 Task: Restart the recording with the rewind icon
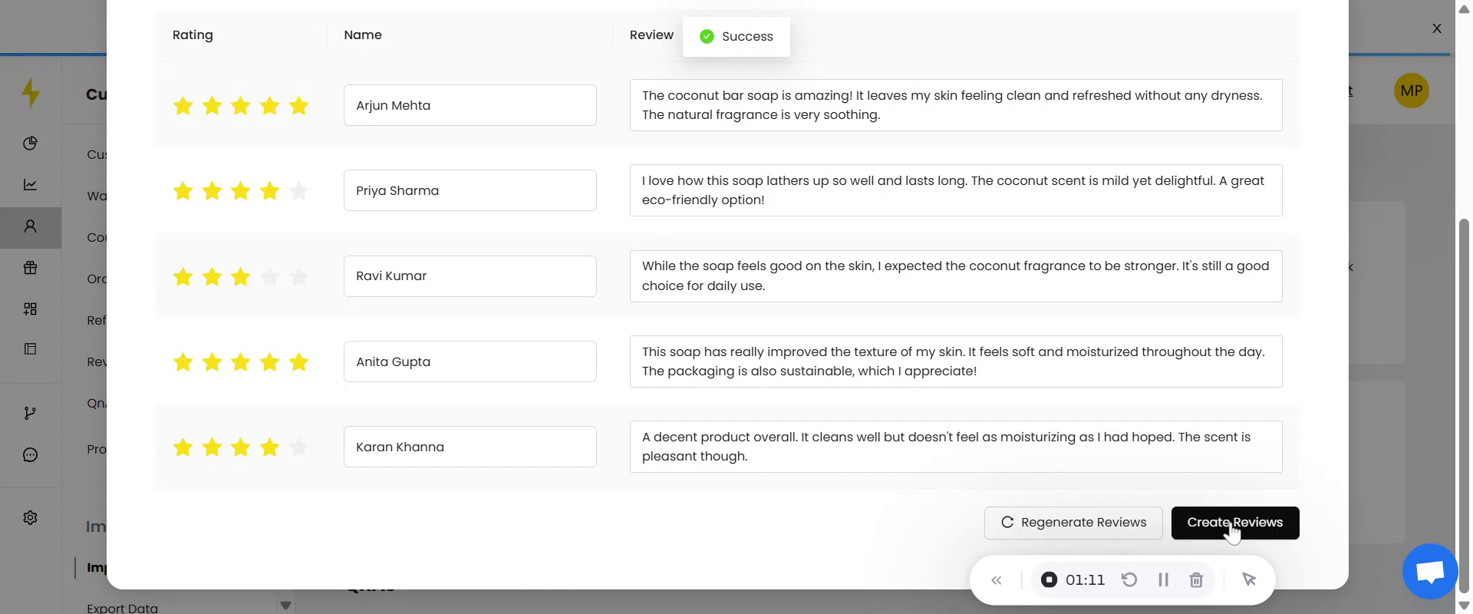[1129, 580]
